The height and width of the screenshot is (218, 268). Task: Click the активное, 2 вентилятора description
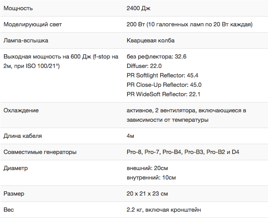coord(186,115)
